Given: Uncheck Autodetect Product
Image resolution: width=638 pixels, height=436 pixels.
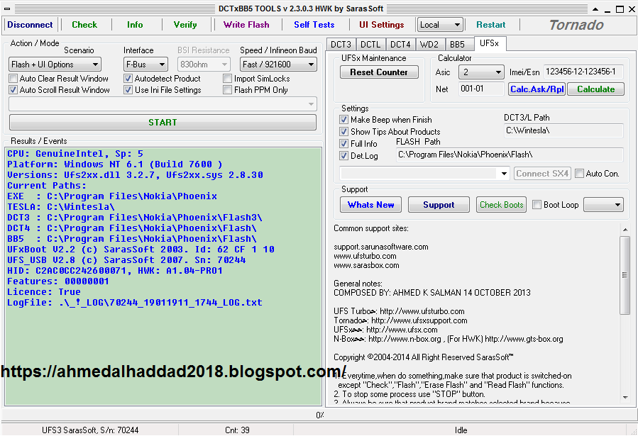Looking at the screenshot, I should point(128,79).
